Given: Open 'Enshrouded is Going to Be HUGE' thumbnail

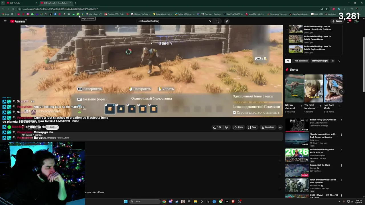Looking at the screenshot, I should click(297, 155).
